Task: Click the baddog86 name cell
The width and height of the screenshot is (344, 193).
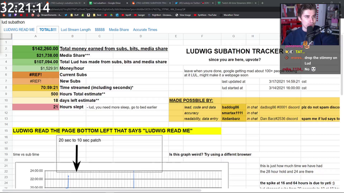Action: (x=233, y=107)
